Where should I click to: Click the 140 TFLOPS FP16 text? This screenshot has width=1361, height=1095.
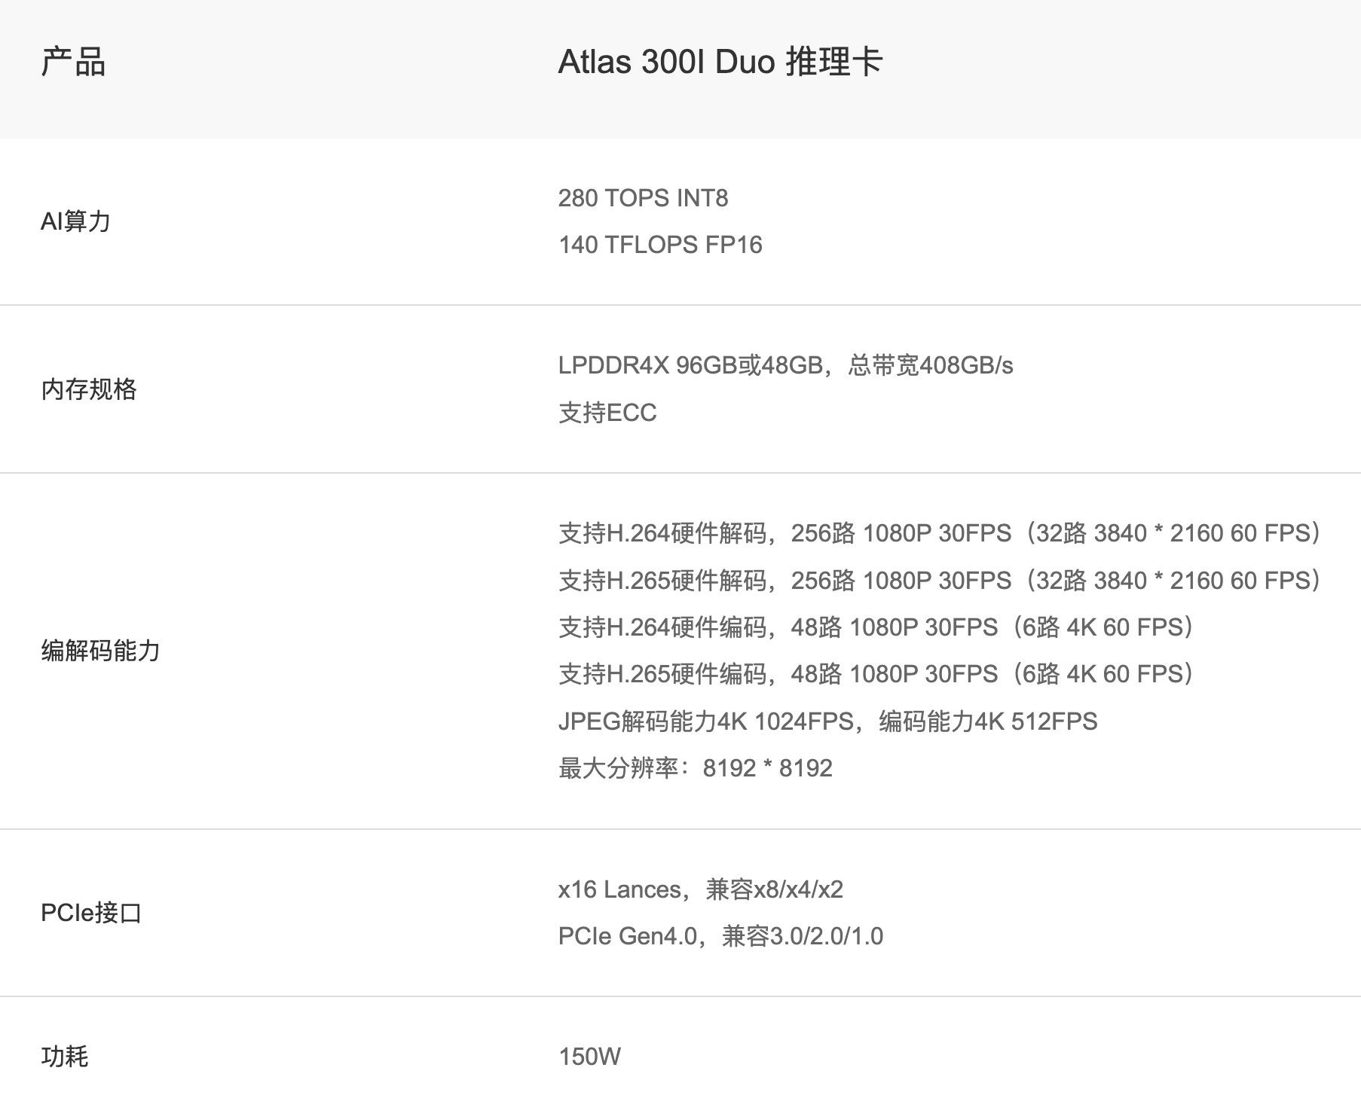click(660, 245)
